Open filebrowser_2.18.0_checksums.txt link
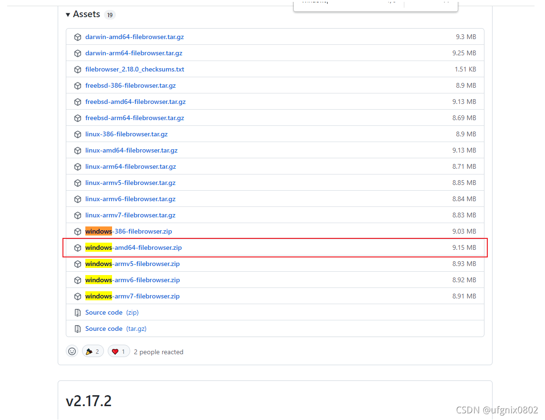 (134, 69)
